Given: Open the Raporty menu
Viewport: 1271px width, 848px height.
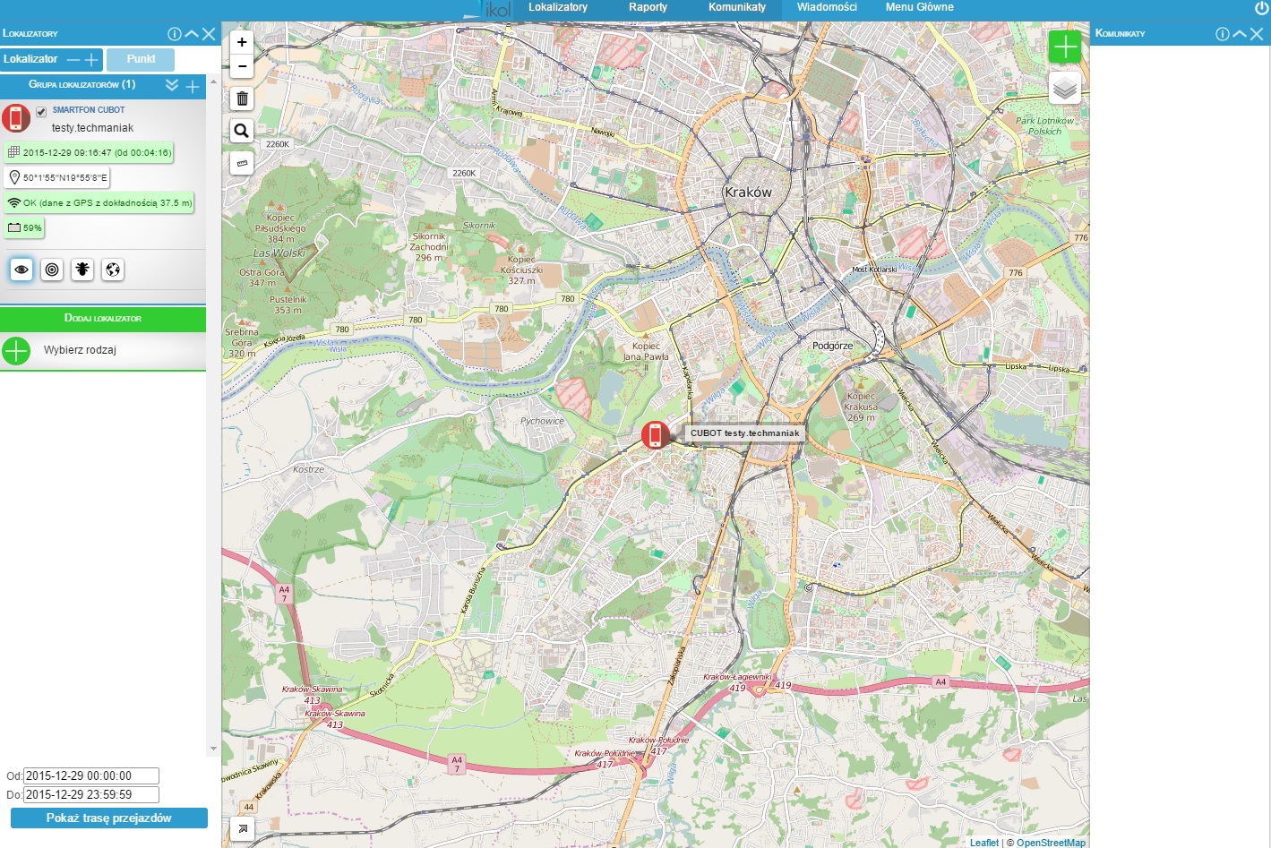Looking at the screenshot, I should [648, 7].
